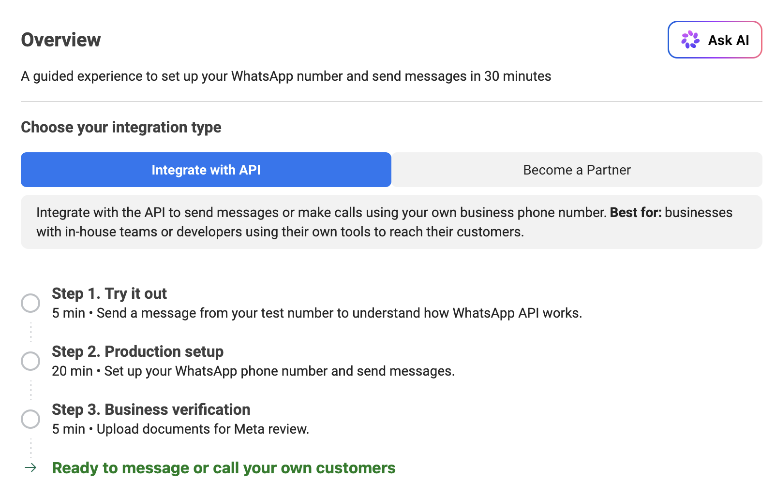Click the Ask AI button
The width and height of the screenshot is (776, 496).
[x=715, y=40]
